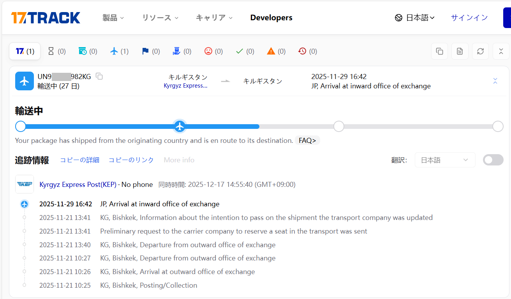
Task: Click the 17TRACK logo
Action: tap(46, 18)
